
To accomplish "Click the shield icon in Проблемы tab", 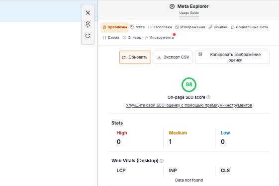I will (x=104, y=27).
